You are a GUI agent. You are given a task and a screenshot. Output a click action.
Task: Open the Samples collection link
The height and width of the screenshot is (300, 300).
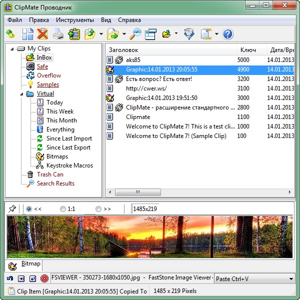[47, 84]
